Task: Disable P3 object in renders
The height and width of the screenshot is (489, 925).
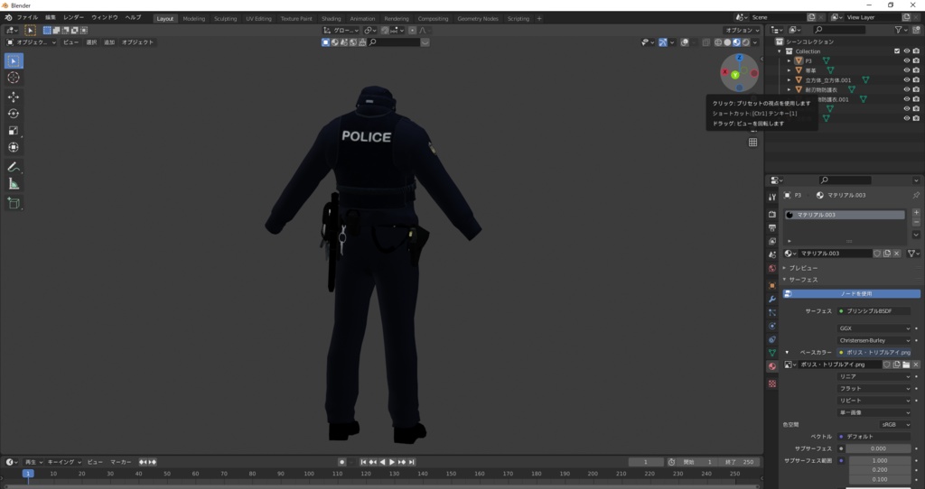Action: pyautogui.click(x=916, y=60)
